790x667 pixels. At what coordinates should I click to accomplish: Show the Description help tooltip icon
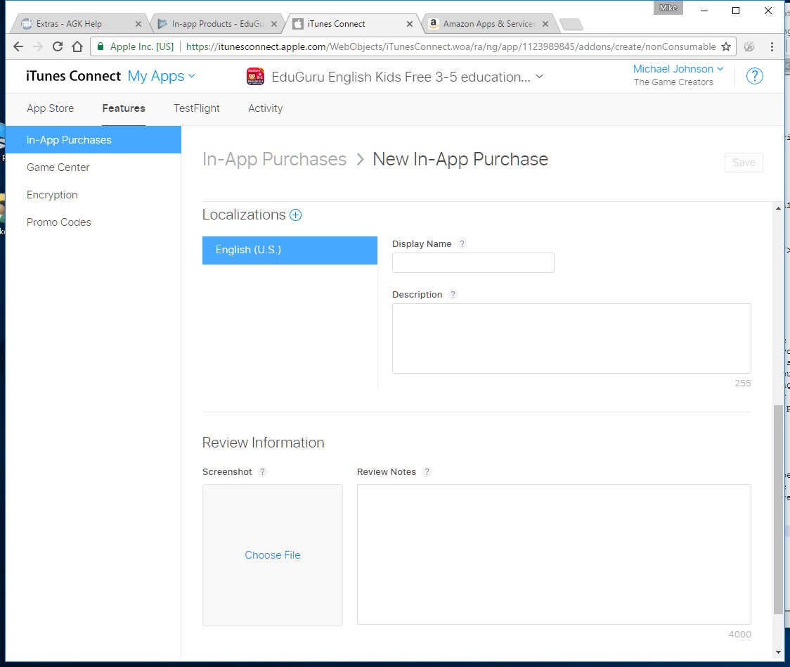453,295
